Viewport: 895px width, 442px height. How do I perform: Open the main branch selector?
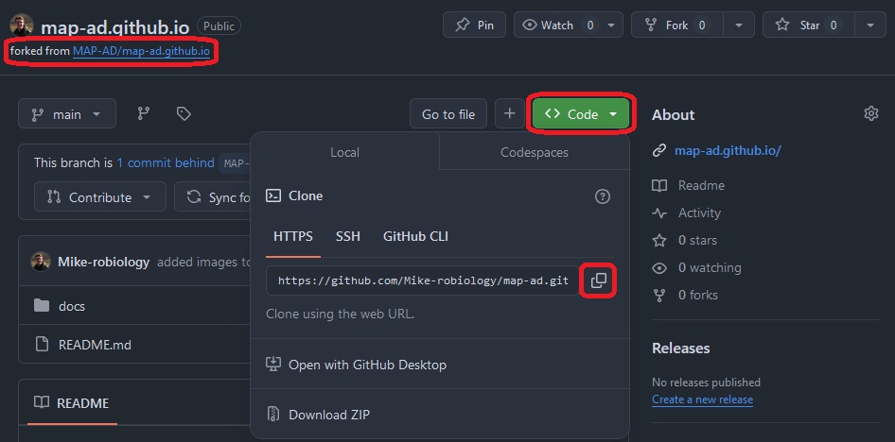(x=67, y=114)
